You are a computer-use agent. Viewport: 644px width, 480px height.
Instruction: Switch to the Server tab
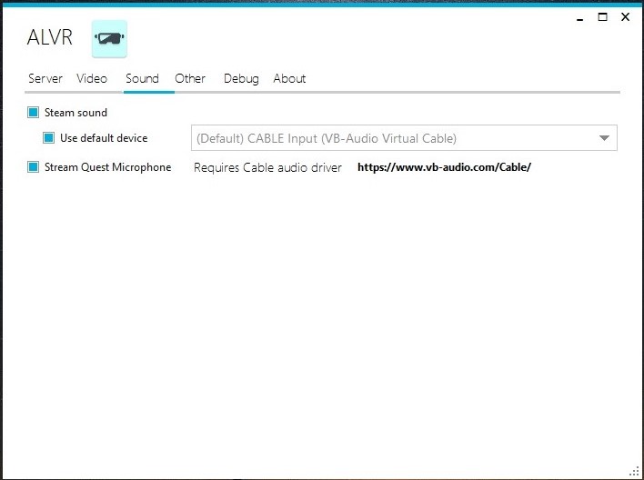pos(45,78)
